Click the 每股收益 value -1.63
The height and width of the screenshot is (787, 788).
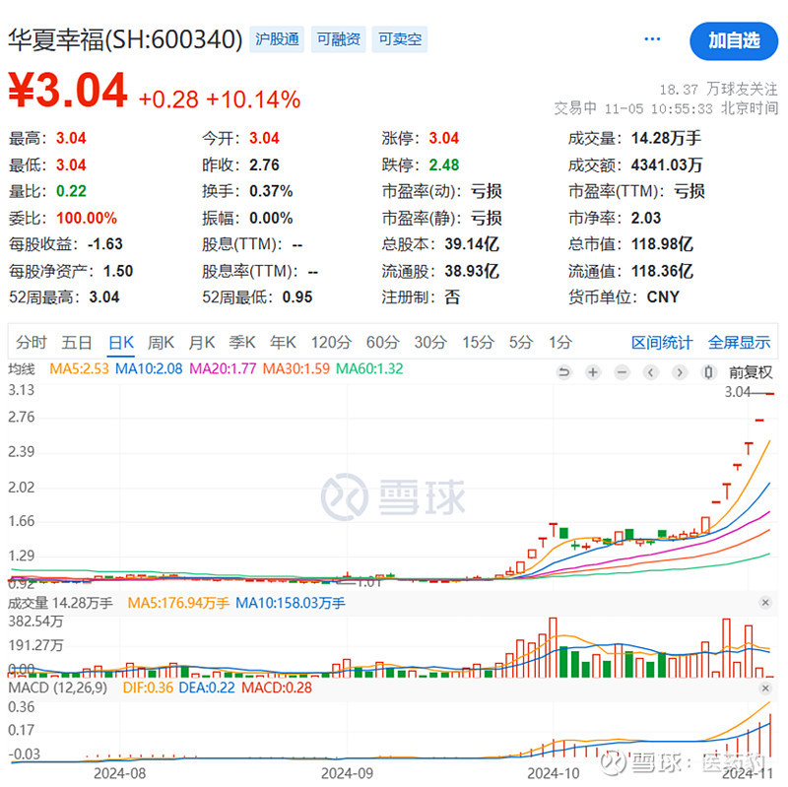(x=104, y=244)
